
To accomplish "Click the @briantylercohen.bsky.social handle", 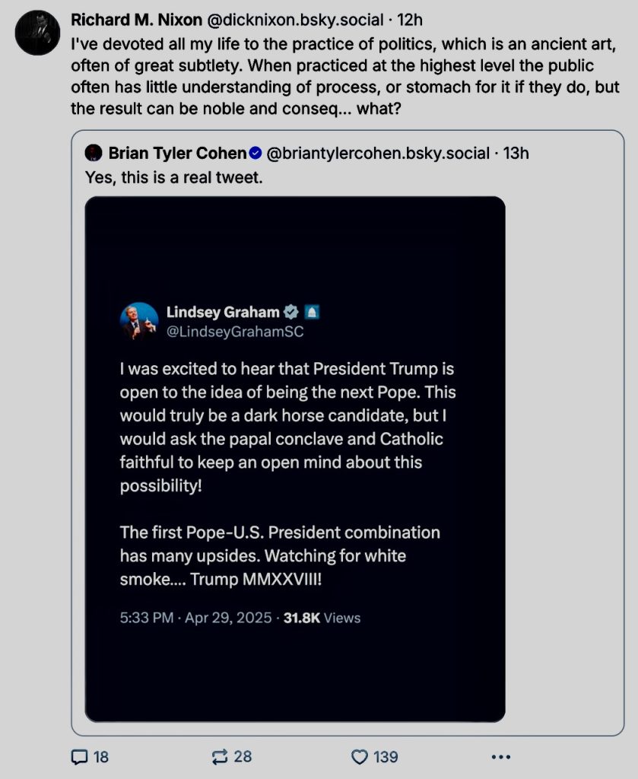I will coord(378,153).
